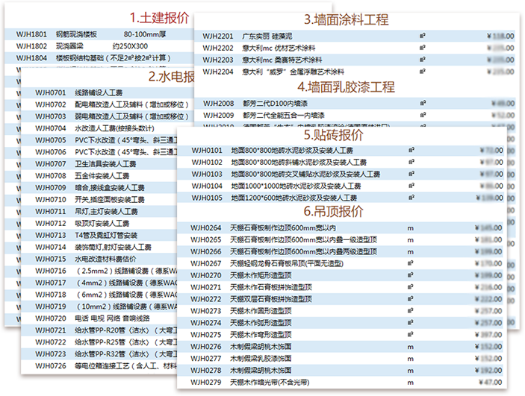This screenshot has width=525, height=396.
Task: Select the code cell "WJH0707"
Action: [x=51, y=164]
